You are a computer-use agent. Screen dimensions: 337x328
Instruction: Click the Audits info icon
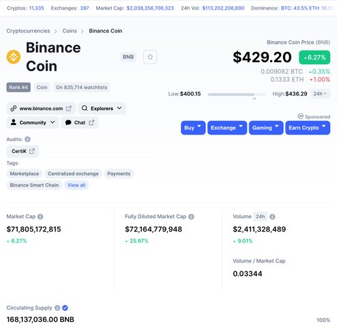27,139
